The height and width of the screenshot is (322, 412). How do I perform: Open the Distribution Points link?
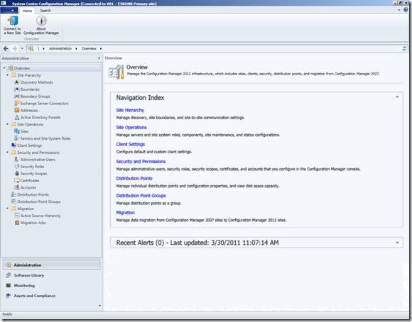(134, 179)
